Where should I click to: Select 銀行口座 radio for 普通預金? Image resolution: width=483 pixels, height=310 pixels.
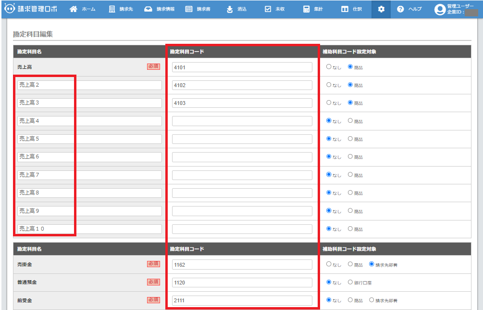(x=350, y=282)
